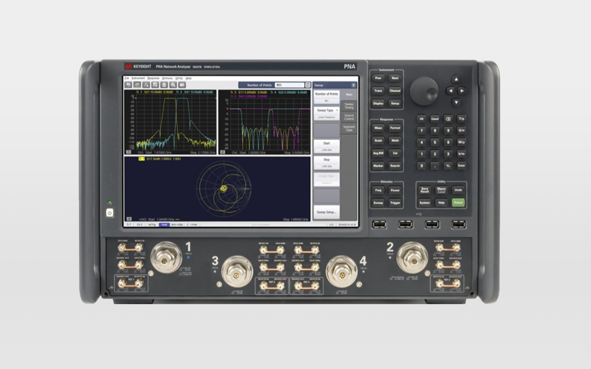Hit the Format hardkey
This screenshot has height=369, width=591.
click(x=395, y=128)
